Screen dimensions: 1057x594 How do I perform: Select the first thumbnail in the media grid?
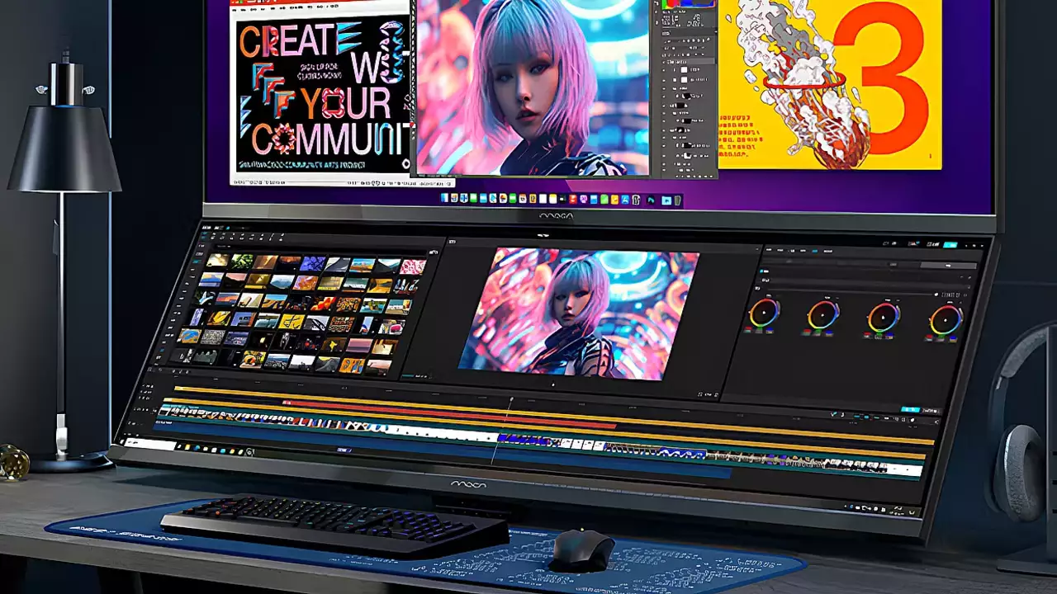pyautogui.click(x=217, y=261)
